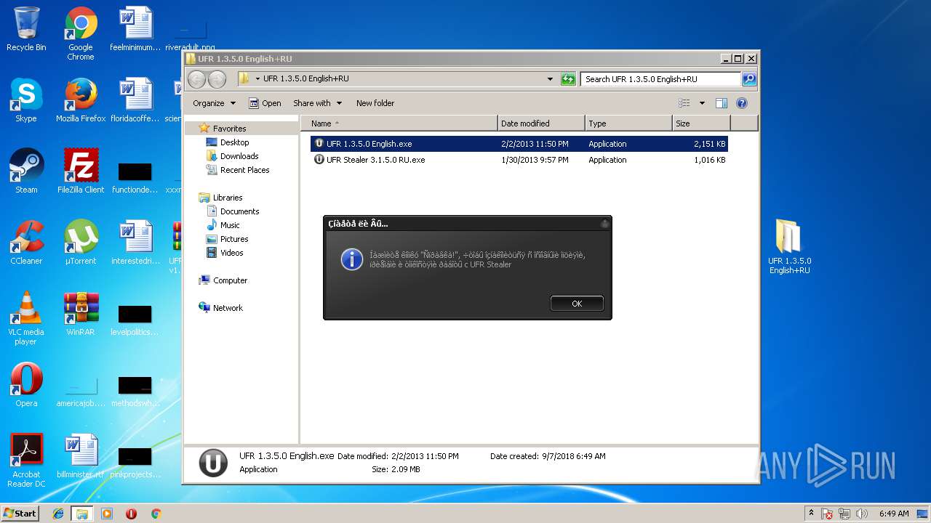Screen dimensions: 931x523
Task: Select Network in the navigation pane
Action: (x=228, y=308)
